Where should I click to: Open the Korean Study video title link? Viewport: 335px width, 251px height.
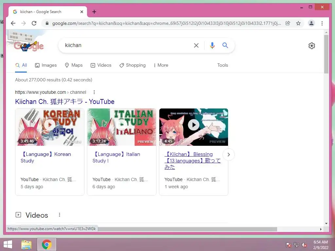tap(46, 157)
